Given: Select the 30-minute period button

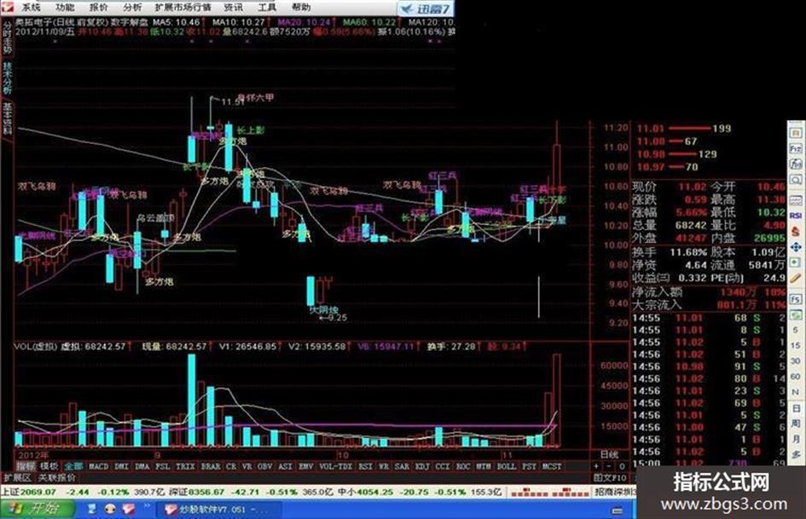Looking at the screenshot, I should coord(795,361).
